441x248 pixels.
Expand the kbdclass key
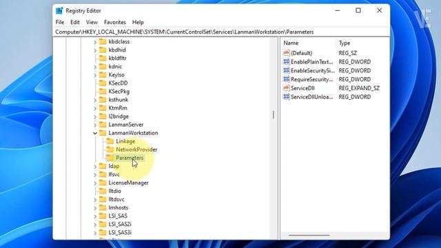coord(95,42)
